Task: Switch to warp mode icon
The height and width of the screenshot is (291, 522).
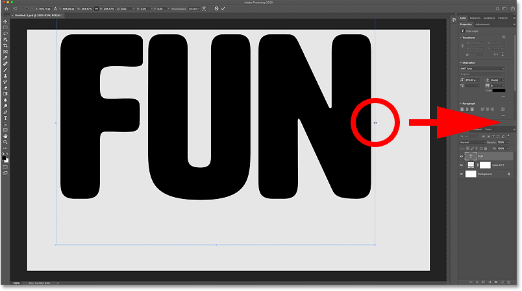Action: [205, 8]
